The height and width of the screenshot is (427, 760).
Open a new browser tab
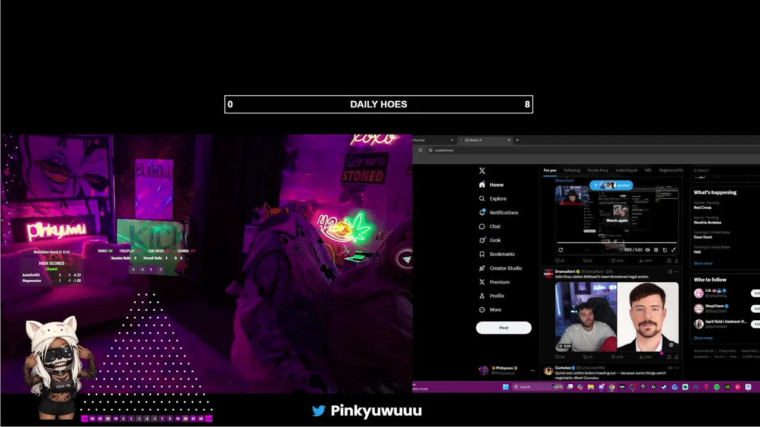tap(517, 140)
